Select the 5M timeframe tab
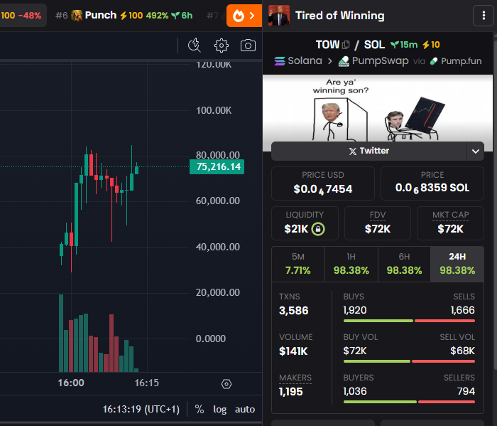 (x=298, y=264)
